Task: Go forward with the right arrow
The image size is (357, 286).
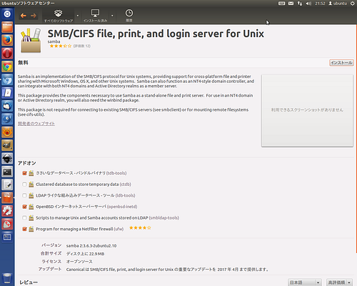Action: 34,16
